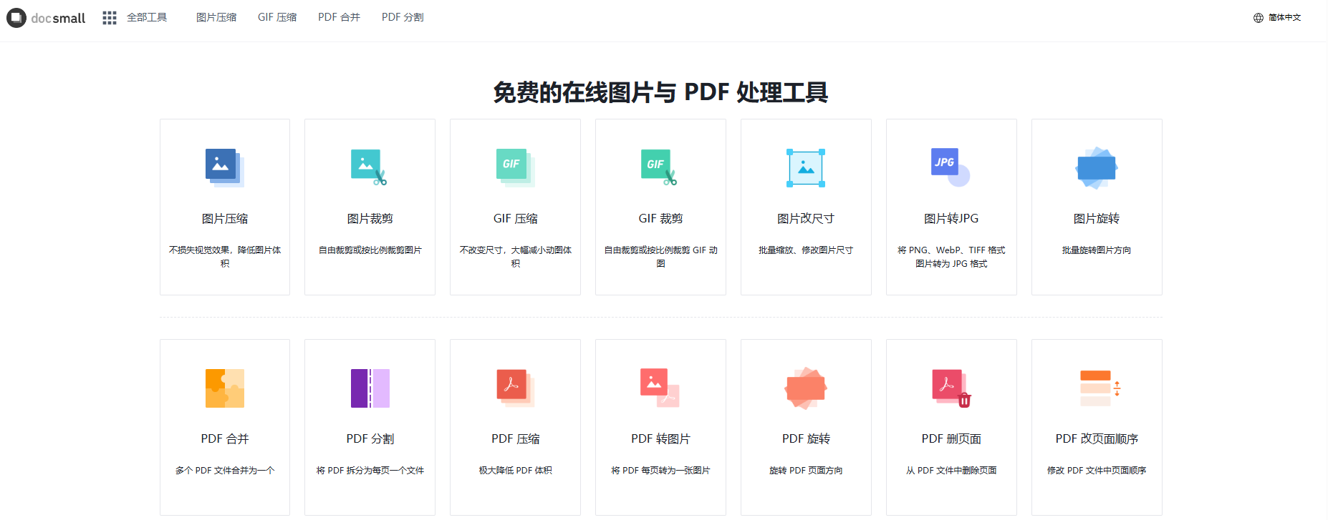Open PDF 分割 from the top navigation
The height and width of the screenshot is (520, 1328).
tap(403, 17)
